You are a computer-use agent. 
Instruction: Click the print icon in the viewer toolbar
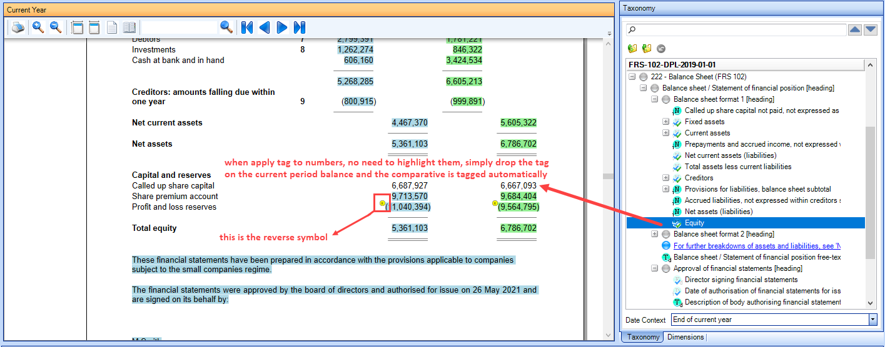18,27
